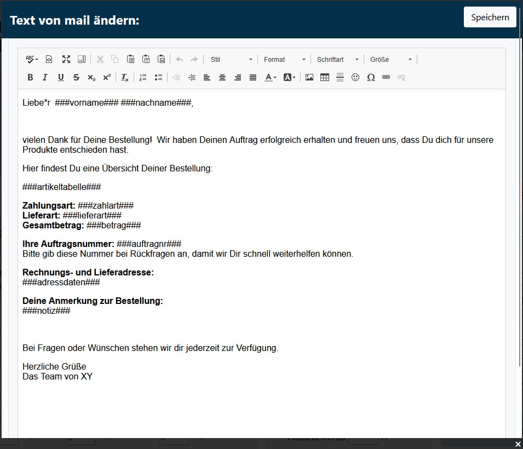Toggle bold formatting
The image size is (523, 449).
[30, 78]
